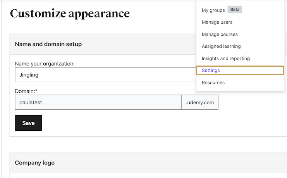Click the Customize appearance page title
This screenshot has width=287, height=178.
(x=70, y=14)
